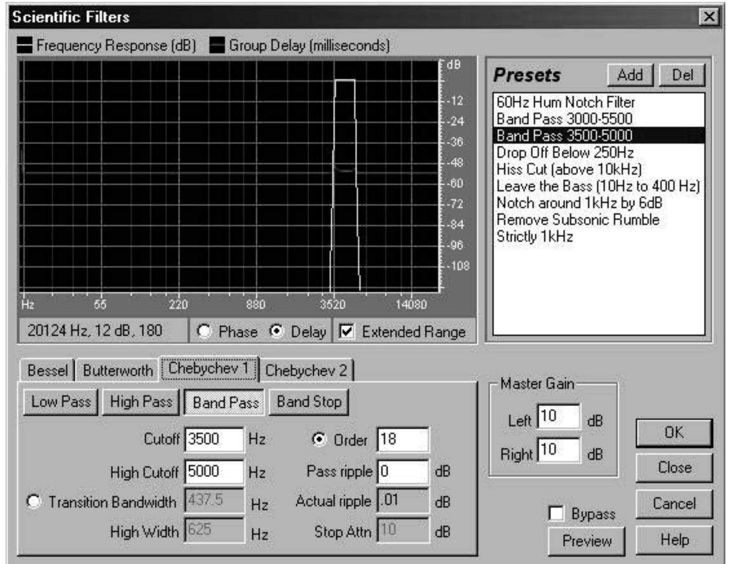Select the 60Hz Hum Notch Filter preset
The width and height of the screenshot is (729, 564).
coord(599,102)
